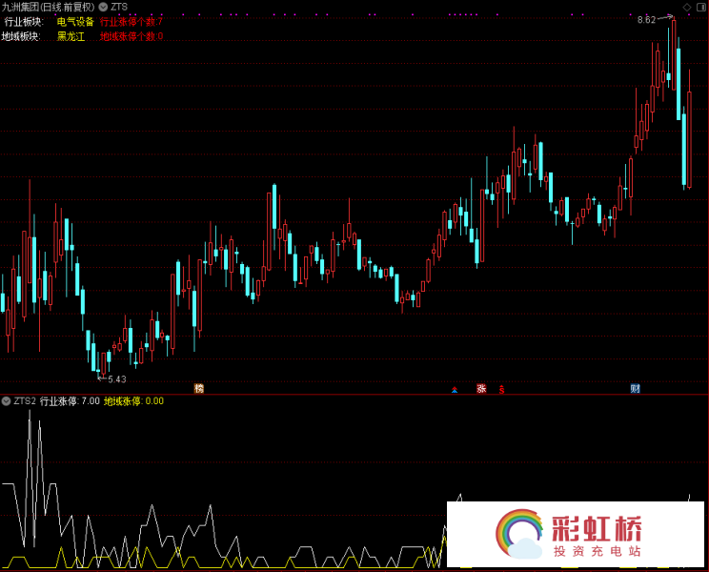
Task: Click the 电气设备 industry sector label
Action: [75, 21]
